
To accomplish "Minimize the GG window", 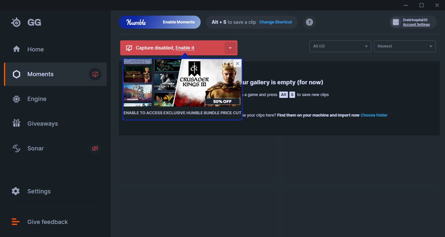I will [406, 5].
